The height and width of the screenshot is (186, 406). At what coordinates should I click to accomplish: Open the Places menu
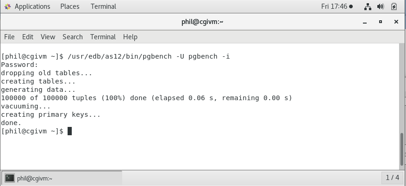(69, 6)
